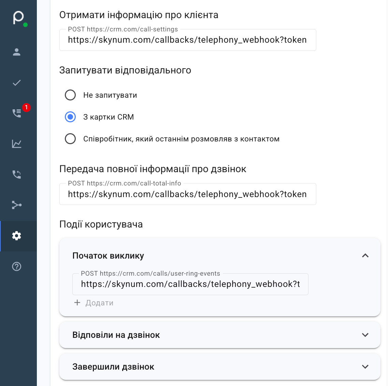Click the '+ Додати' button

point(94,303)
